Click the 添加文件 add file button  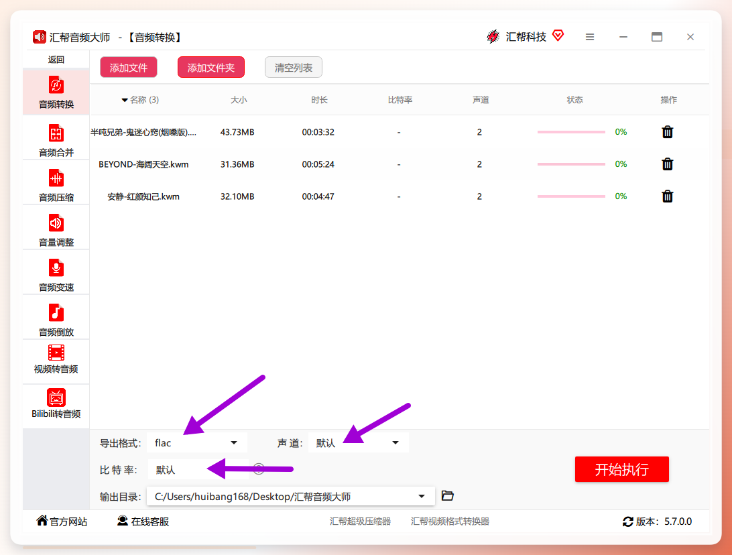tap(129, 68)
